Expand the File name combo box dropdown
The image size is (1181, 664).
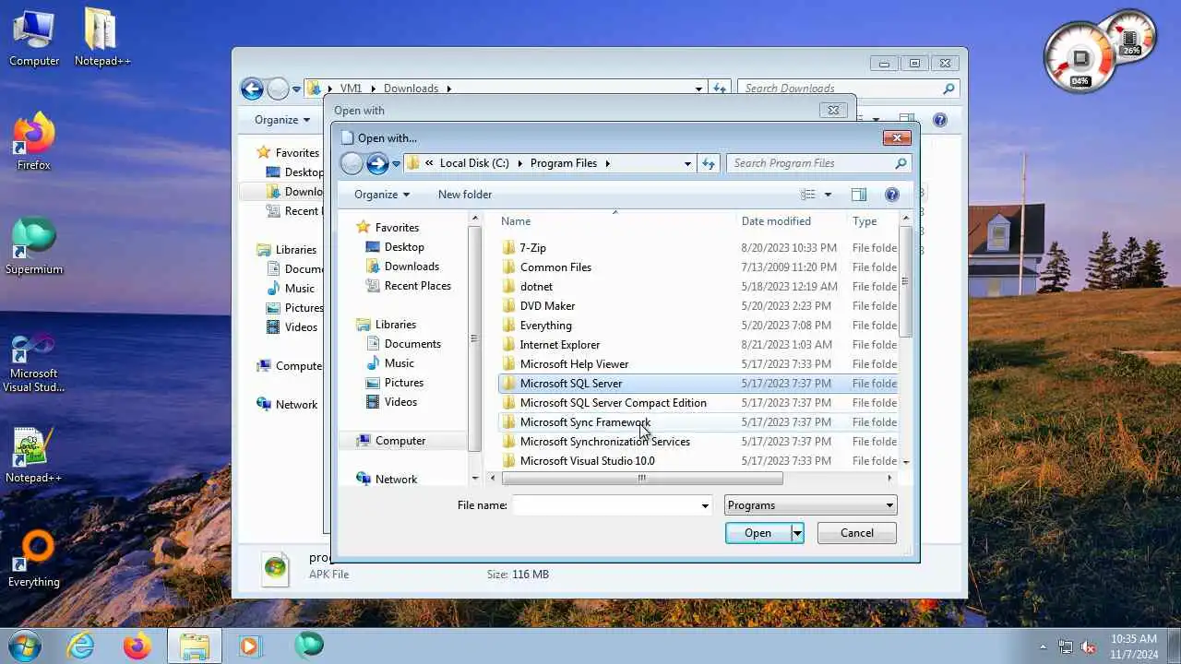(705, 505)
